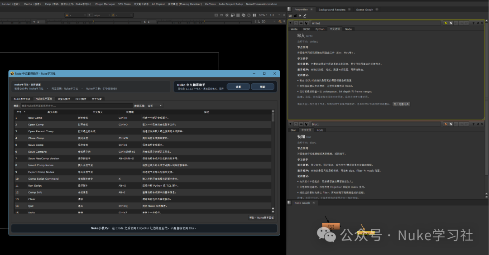
Task: Click the help Nuke menu panel link
Action: point(261,217)
